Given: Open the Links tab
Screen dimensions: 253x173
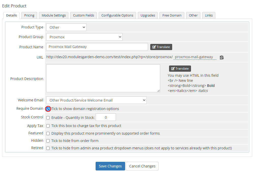Looking at the screenshot, I should point(209,15).
